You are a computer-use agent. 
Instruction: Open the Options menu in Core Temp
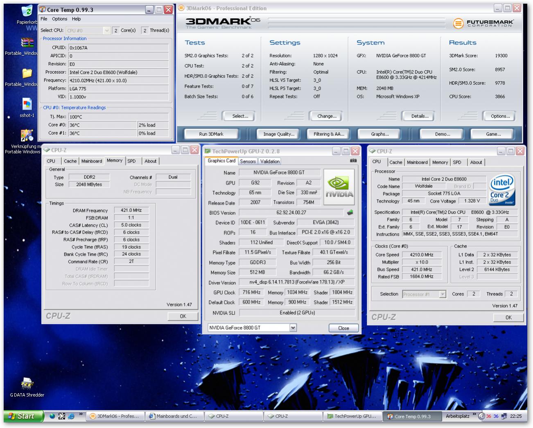tap(59, 19)
